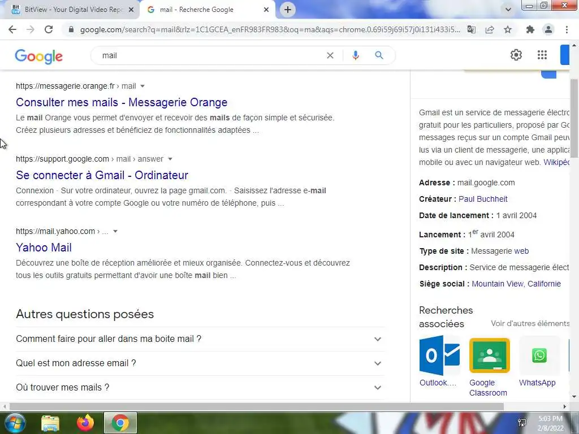The image size is (579, 434).
Task: Go back using the browser back arrow
Action: tap(12, 29)
